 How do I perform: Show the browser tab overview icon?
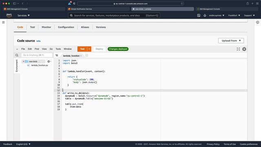(257, 4)
